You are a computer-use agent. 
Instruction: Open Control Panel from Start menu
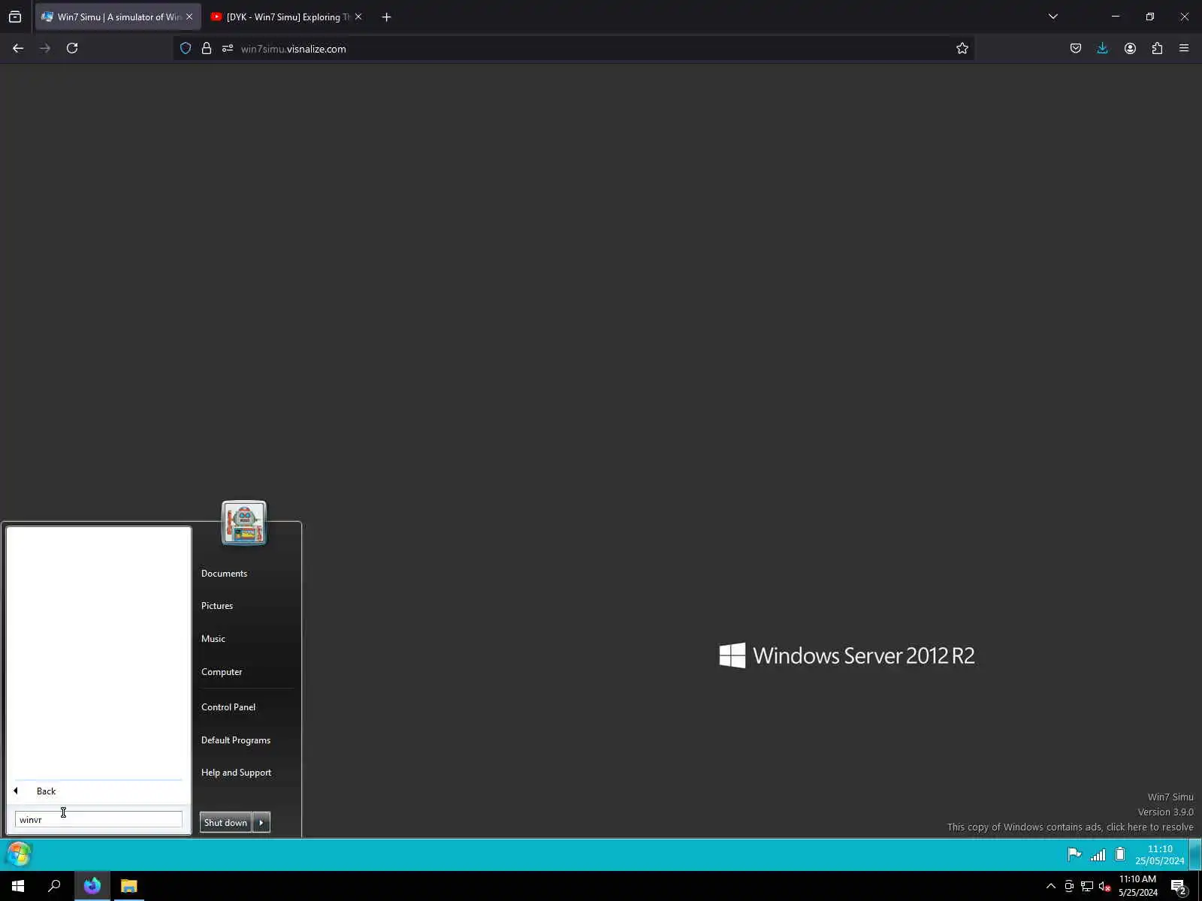pos(228,707)
